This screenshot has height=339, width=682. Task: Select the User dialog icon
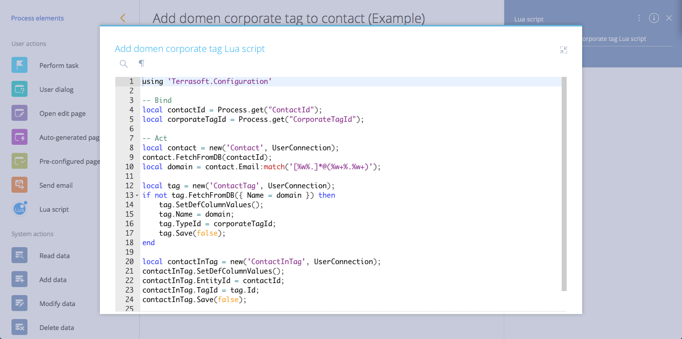[x=19, y=89]
